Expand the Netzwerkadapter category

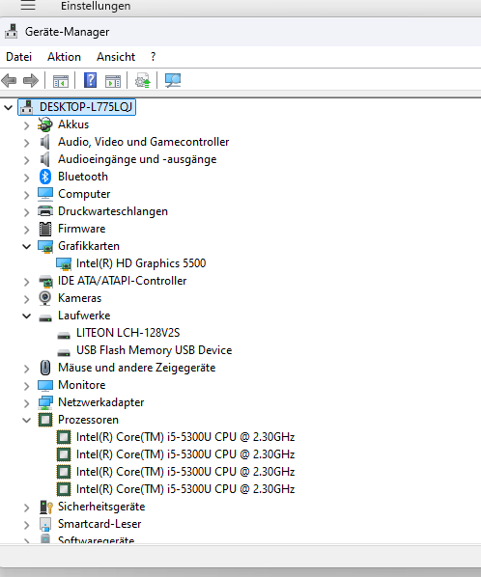tap(26, 403)
